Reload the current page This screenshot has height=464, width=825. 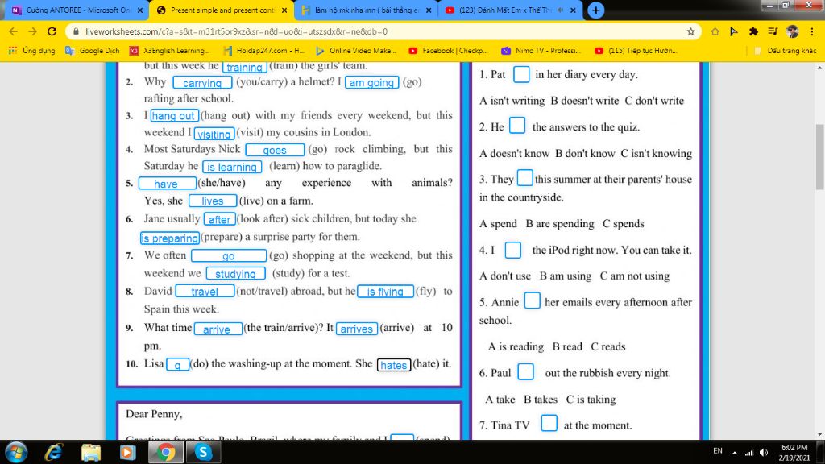[52, 31]
